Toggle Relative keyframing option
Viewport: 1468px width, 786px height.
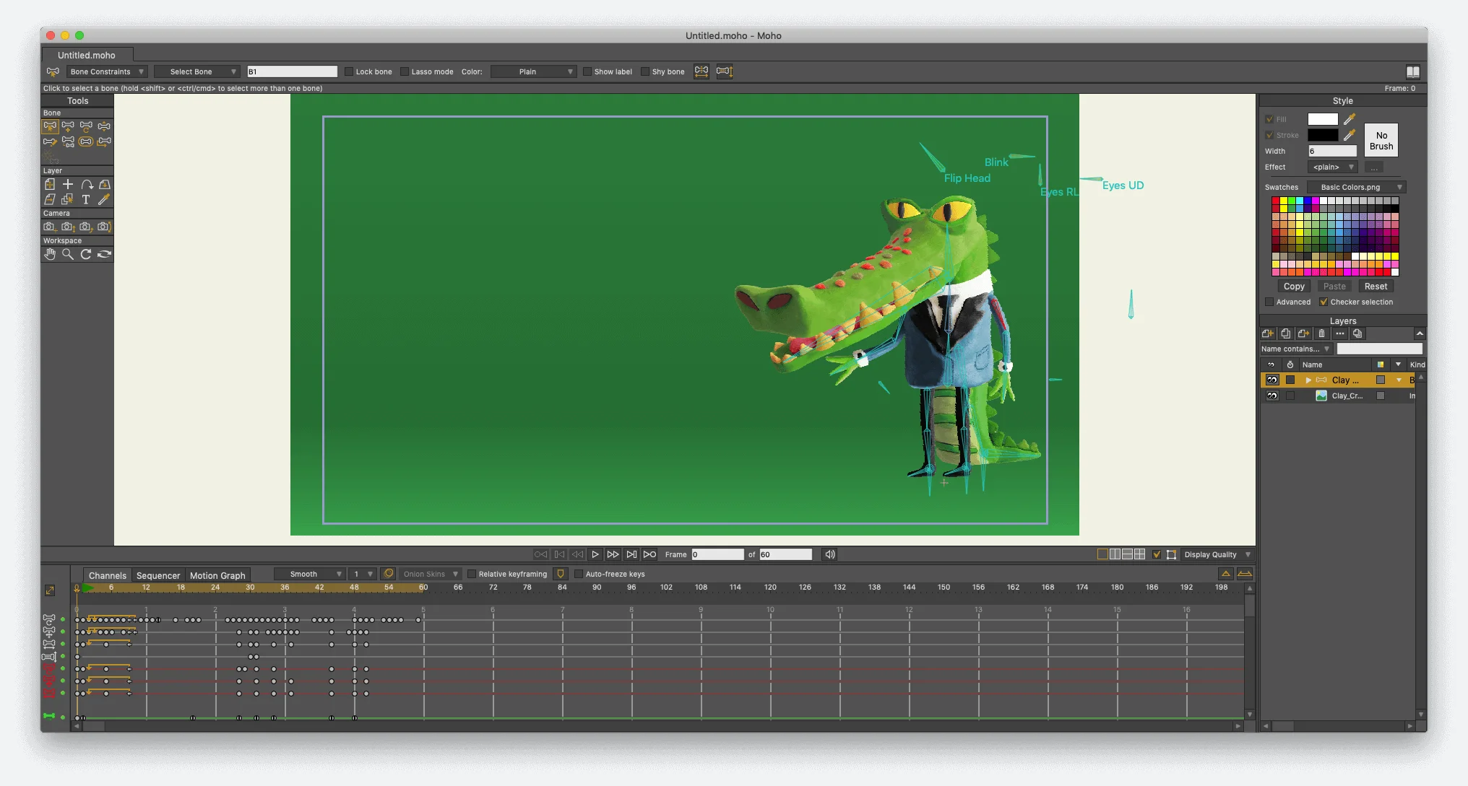[472, 574]
